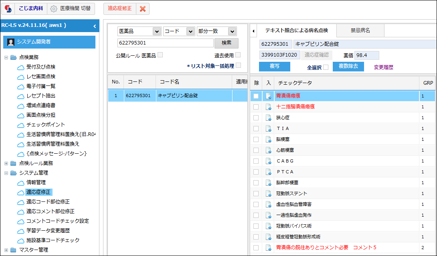Click the search code input field
Screen dimensions: 437x256
pos(166,43)
